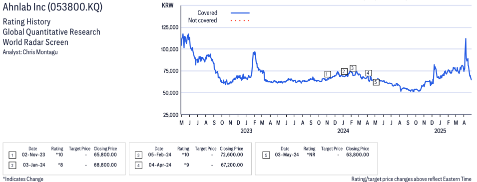Click chart marker 1 near November 2023

pos(327,74)
